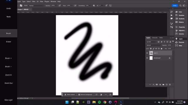Viewport: 188px width, 105px height.
Task: Open the Paths panel from dock
Action: [x=179, y=45]
